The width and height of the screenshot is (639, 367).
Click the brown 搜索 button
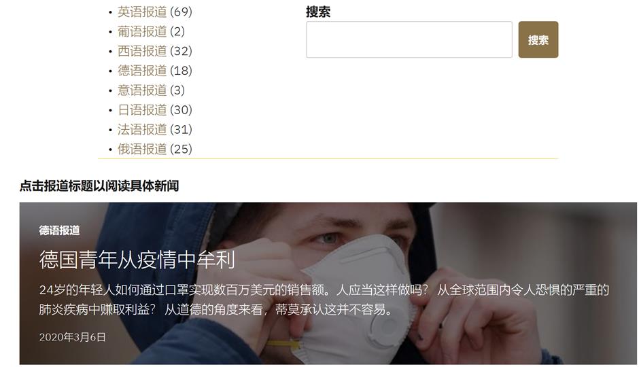pyautogui.click(x=538, y=39)
